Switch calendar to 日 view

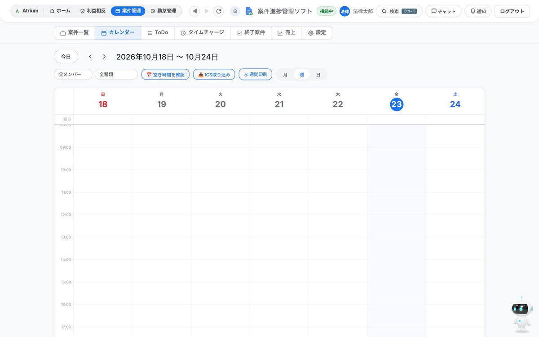pyautogui.click(x=318, y=75)
